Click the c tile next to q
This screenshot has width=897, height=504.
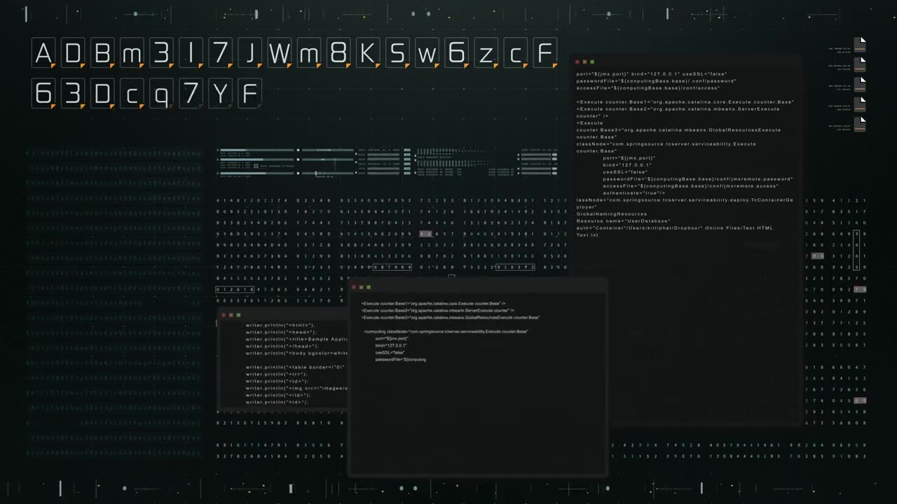132,93
